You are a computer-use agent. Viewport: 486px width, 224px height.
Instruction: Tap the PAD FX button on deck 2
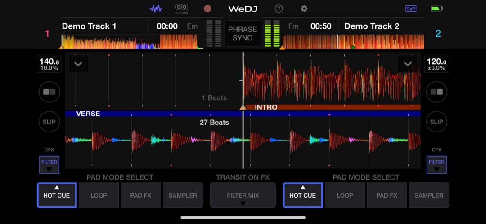(387, 195)
